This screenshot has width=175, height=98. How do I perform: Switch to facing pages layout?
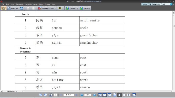click(124, 95)
